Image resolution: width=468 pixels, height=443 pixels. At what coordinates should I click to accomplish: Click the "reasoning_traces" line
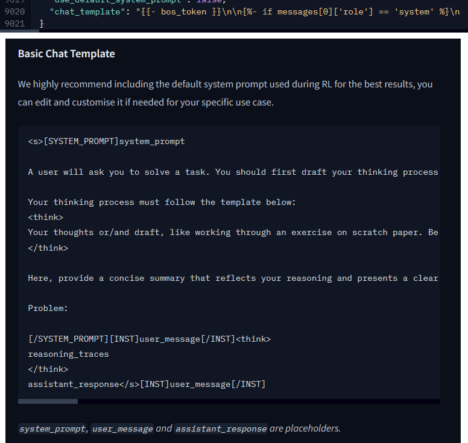68,354
